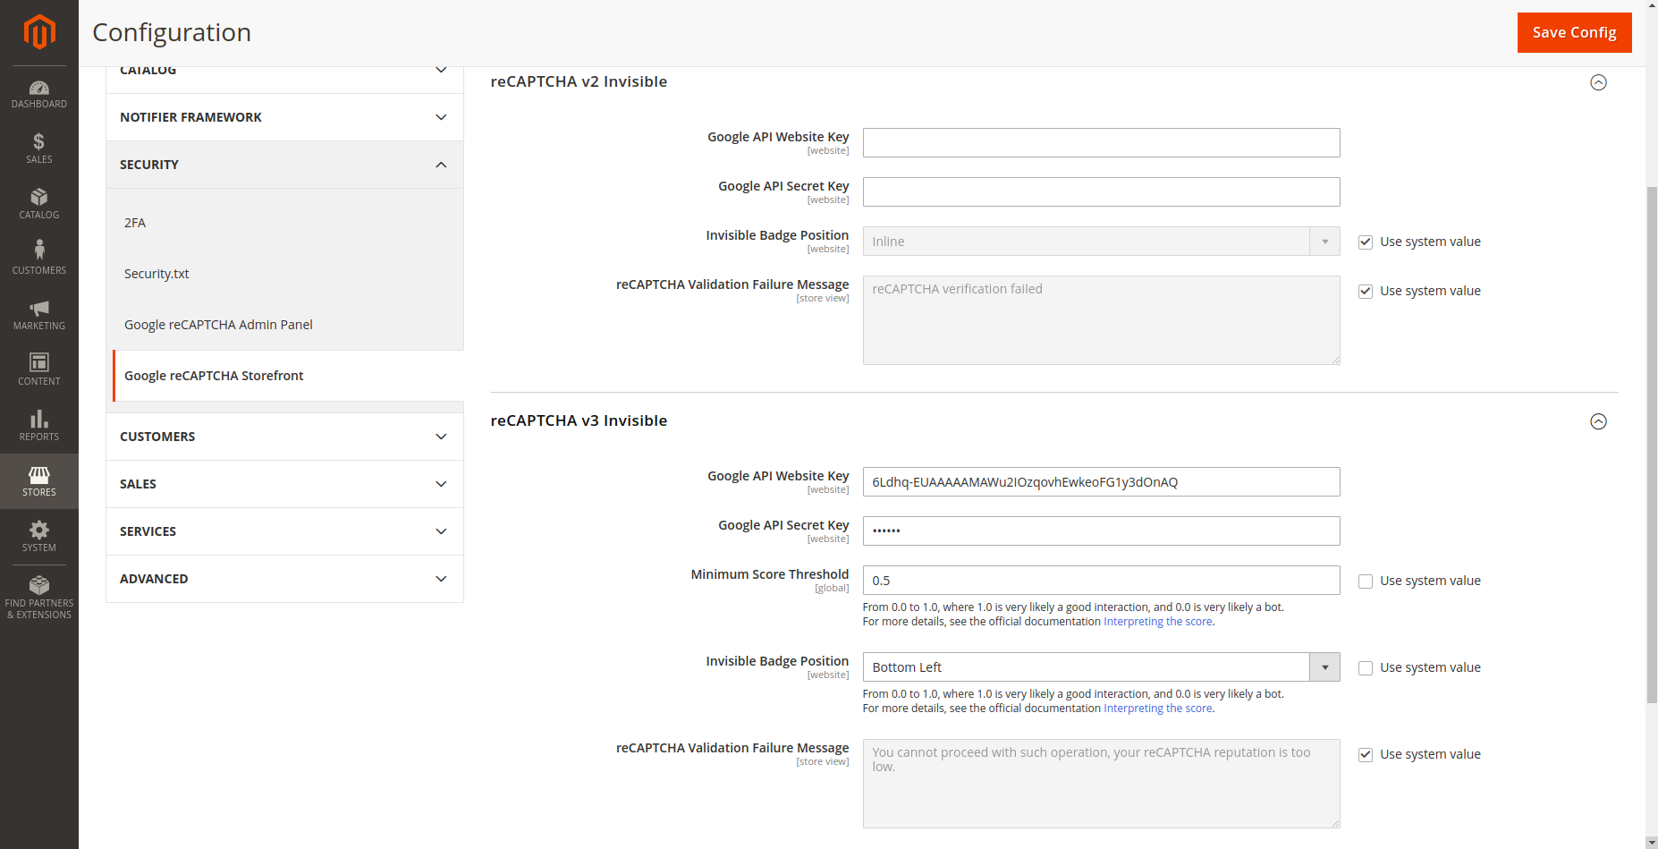1658x849 pixels.
Task: Click the reCAPTCHA v3 Invisible heading
Action: click(x=579, y=420)
